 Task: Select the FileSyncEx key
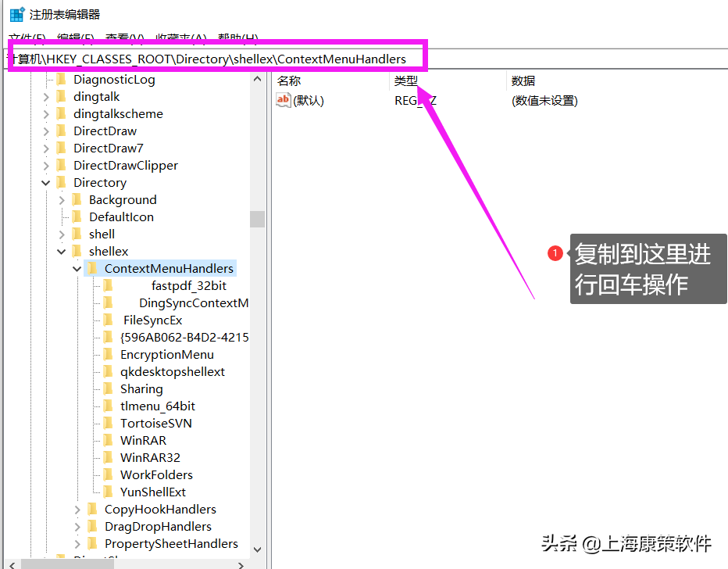153,320
